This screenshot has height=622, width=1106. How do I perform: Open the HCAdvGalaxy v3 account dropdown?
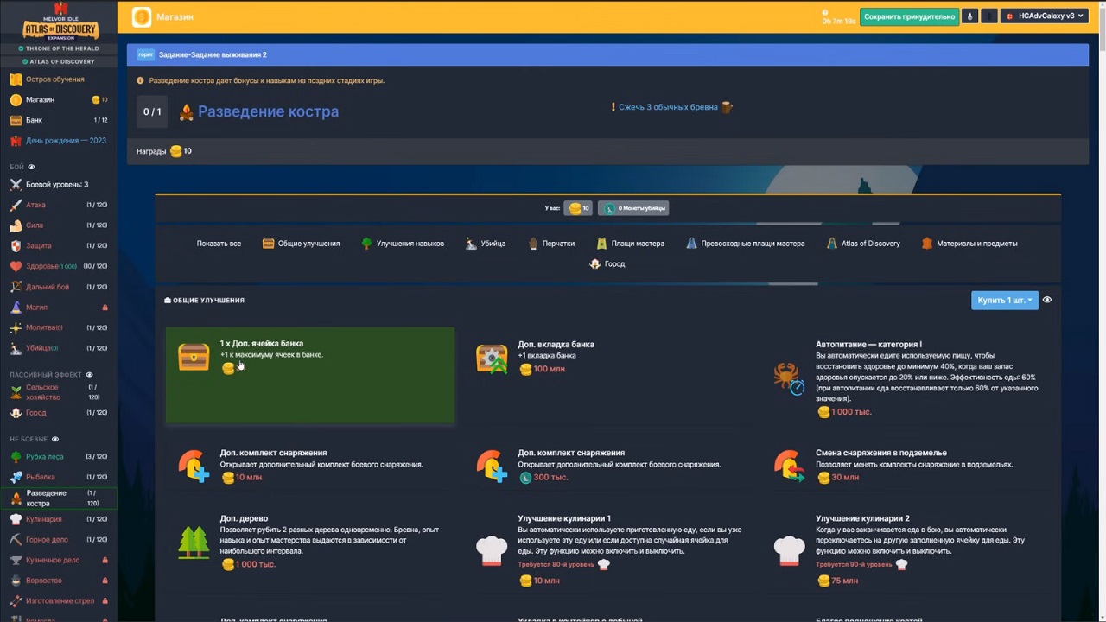pyautogui.click(x=1044, y=16)
